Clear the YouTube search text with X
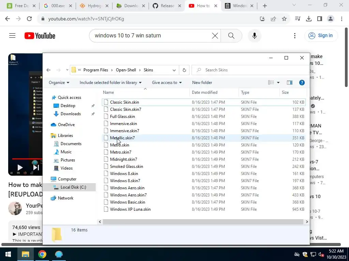The height and width of the screenshot is (261, 349). click(x=215, y=35)
